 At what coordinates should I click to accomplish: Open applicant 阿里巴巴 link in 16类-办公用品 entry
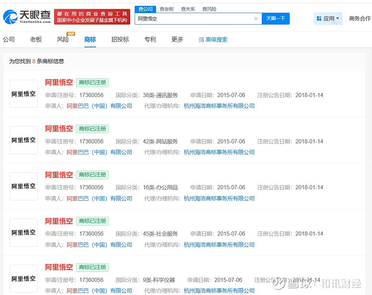(x=100, y=199)
